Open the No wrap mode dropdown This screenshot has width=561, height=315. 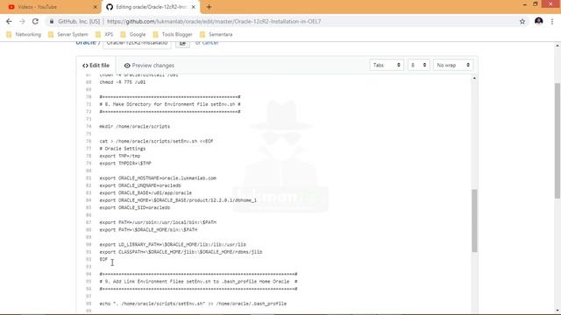coord(453,65)
